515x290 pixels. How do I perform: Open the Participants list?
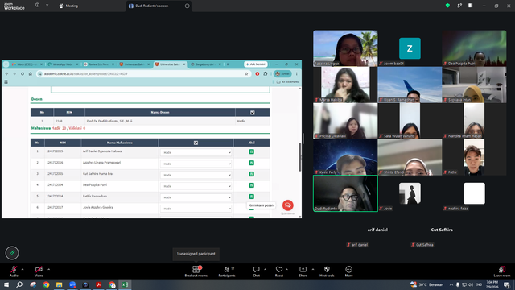click(227, 271)
